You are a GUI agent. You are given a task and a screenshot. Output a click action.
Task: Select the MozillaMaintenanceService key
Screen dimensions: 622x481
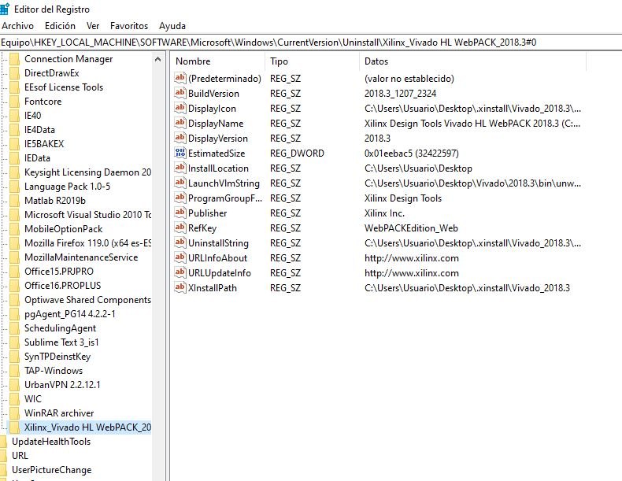(81, 257)
